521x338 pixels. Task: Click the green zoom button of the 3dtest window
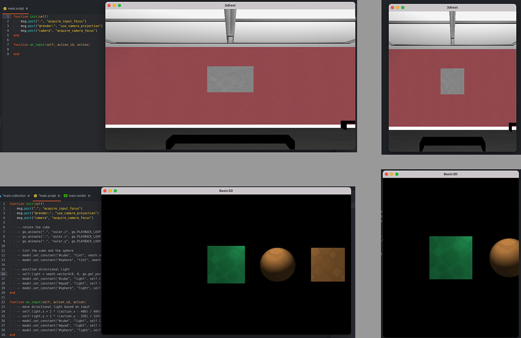(x=118, y=5)
